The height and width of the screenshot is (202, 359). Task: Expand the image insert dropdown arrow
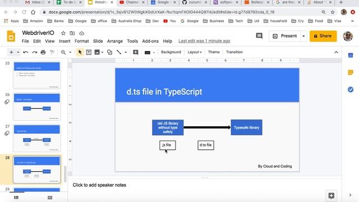(102, 52)
